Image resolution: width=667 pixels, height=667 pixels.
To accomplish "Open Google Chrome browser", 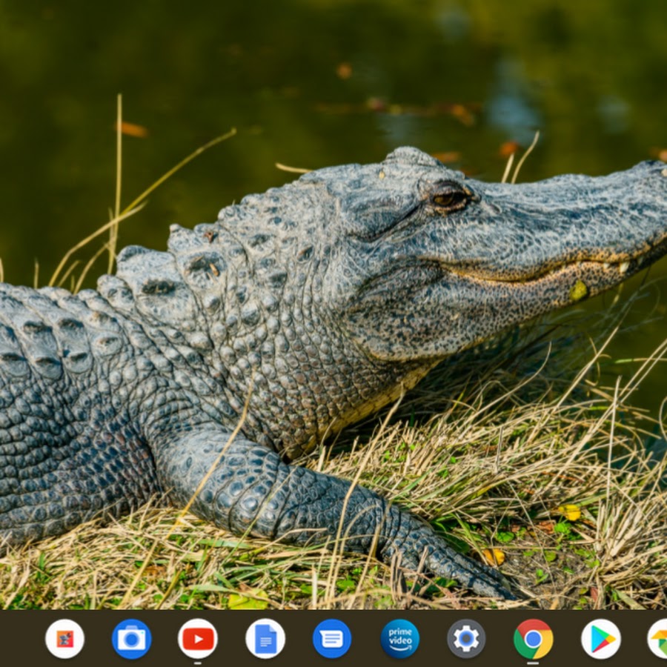I will [533, 639].
